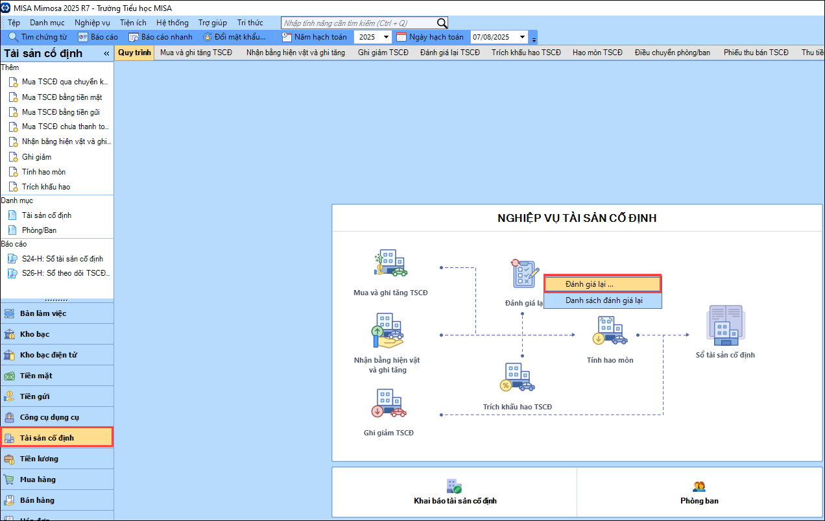
Task: Switch to the Đánh giá lại TSCĐ tab
Action: pyautogui.click(x=450, y=53)
